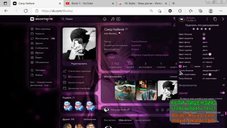Viewport: 227px width, 128px height.
Task: Open the video player icon in VK header
Action: (x=118, y=19)
